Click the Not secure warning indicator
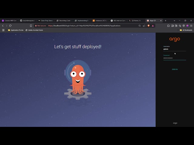This screenshot has height=145, width=194. pos(40,26)
